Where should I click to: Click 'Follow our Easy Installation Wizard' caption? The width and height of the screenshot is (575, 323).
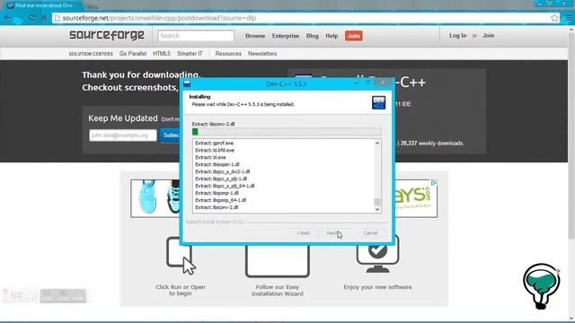[x=278, y=291]
